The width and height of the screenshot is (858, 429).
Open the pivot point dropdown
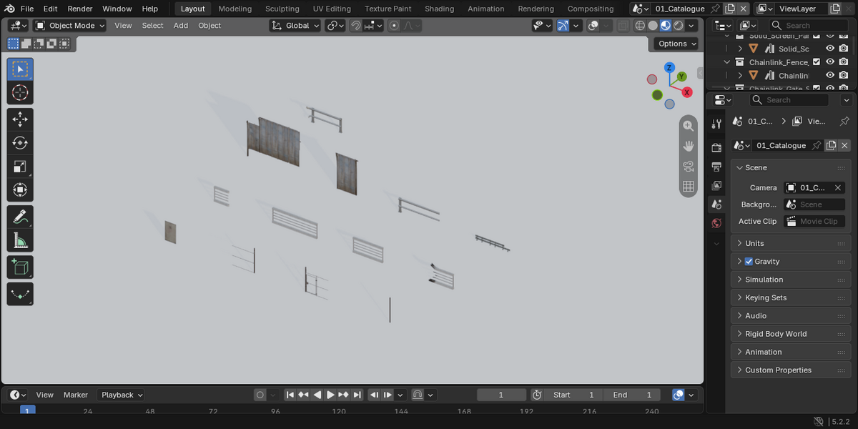point(335,25)
